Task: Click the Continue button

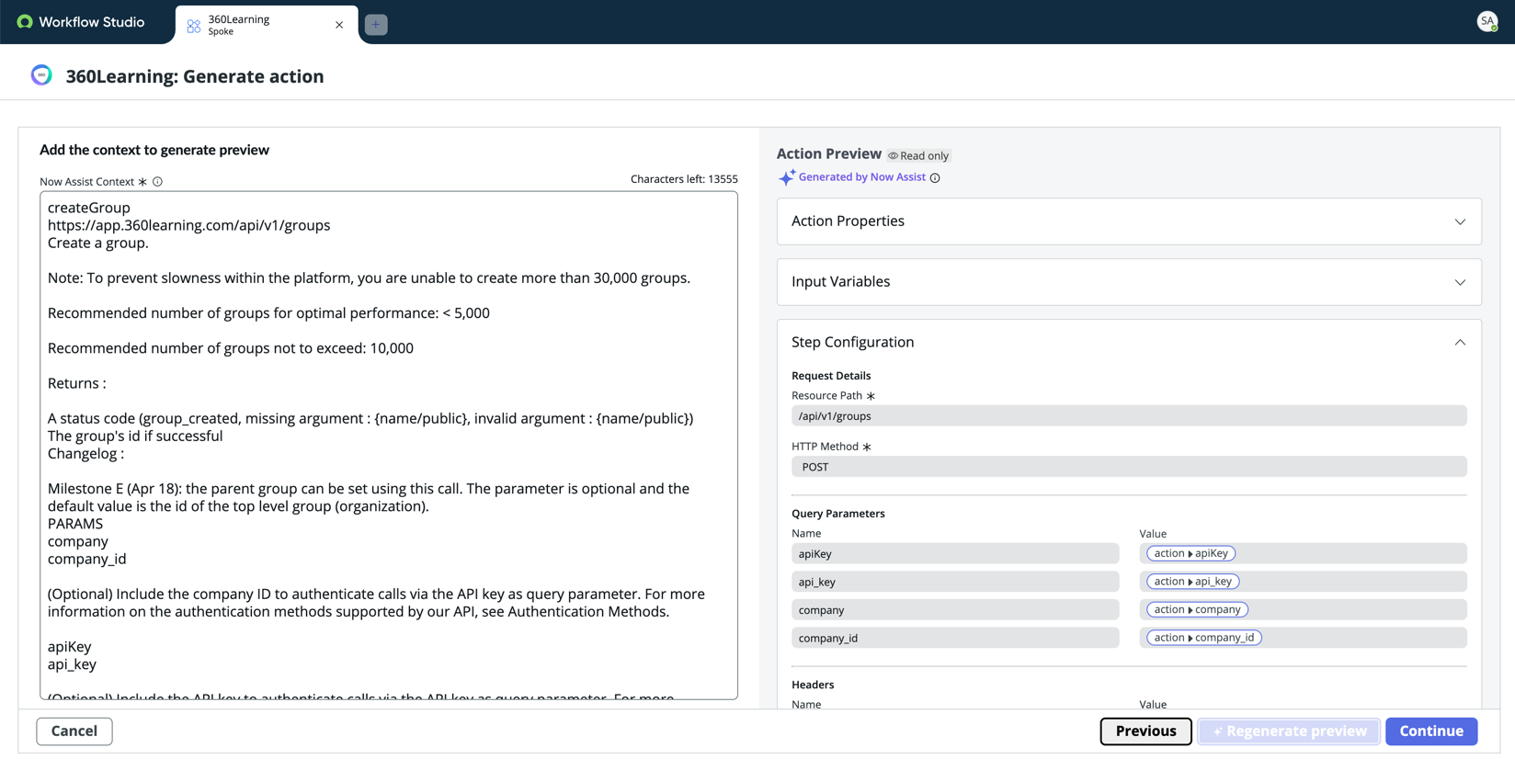Action: (1430, 731)
